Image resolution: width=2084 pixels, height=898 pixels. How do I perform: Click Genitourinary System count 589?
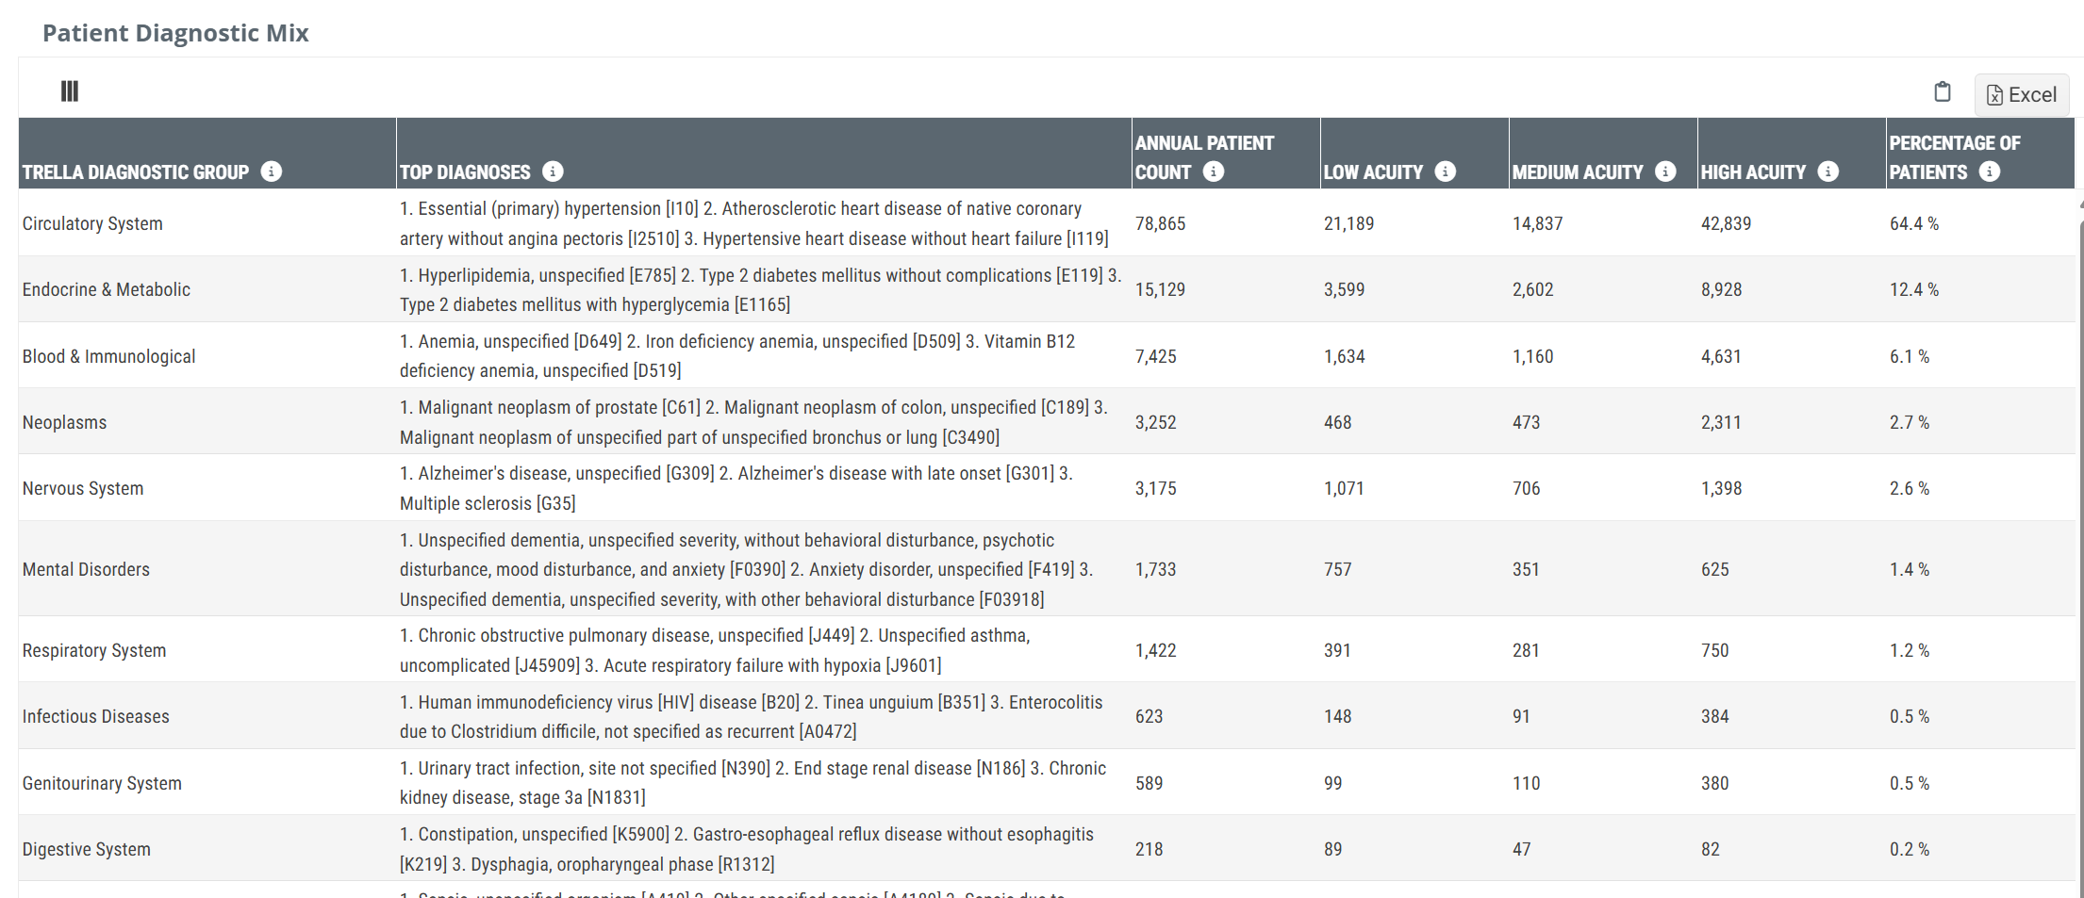point(1150,783)
